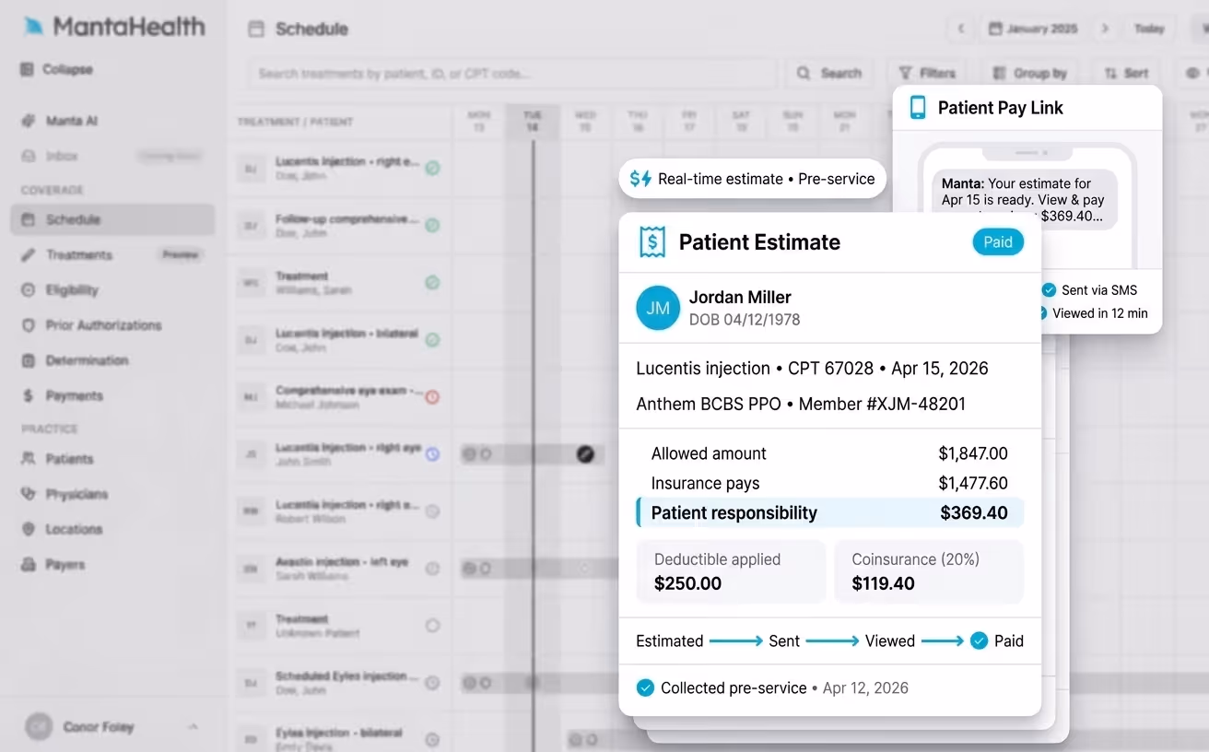Click the dollar-lightning icon on Real-time estimate pill
Image resolution: width=1209 pixels, height=752 pixels.
pos(640,180)
